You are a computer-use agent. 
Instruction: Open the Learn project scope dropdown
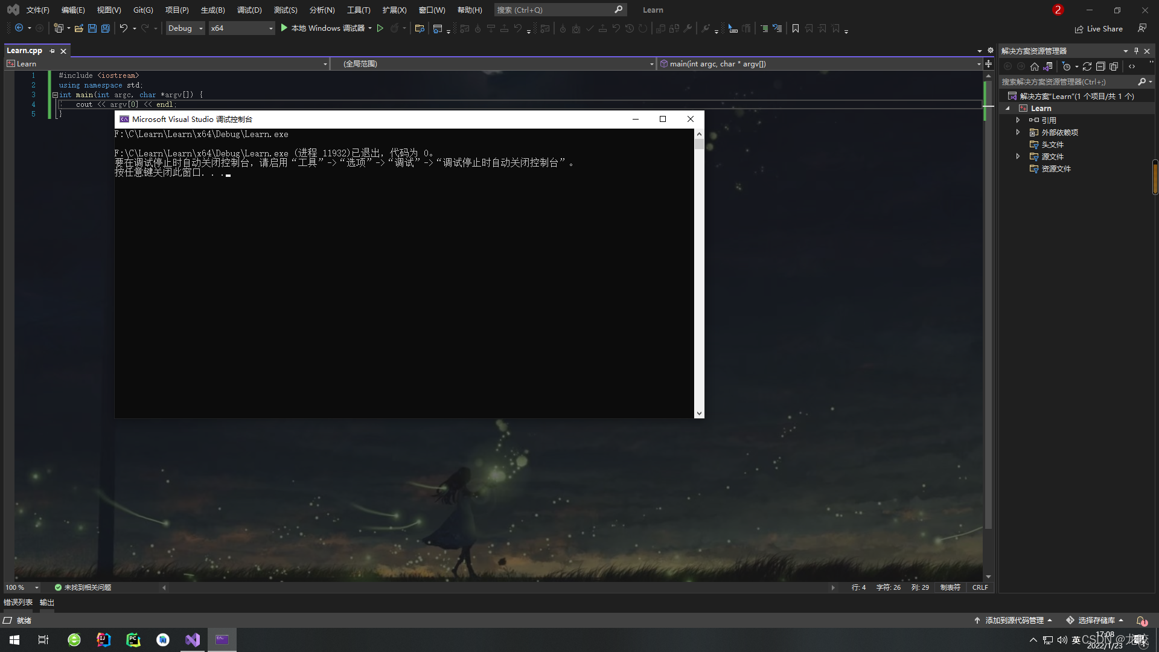click(x=167, y=63)
